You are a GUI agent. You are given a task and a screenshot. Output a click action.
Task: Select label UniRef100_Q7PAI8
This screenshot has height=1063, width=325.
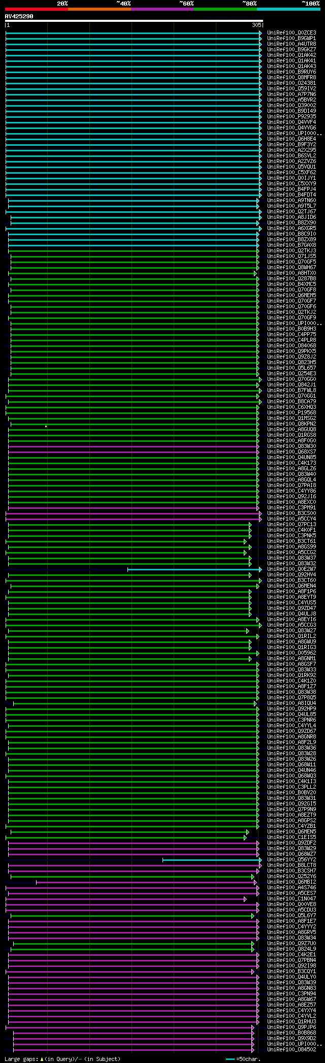[291, 486]
